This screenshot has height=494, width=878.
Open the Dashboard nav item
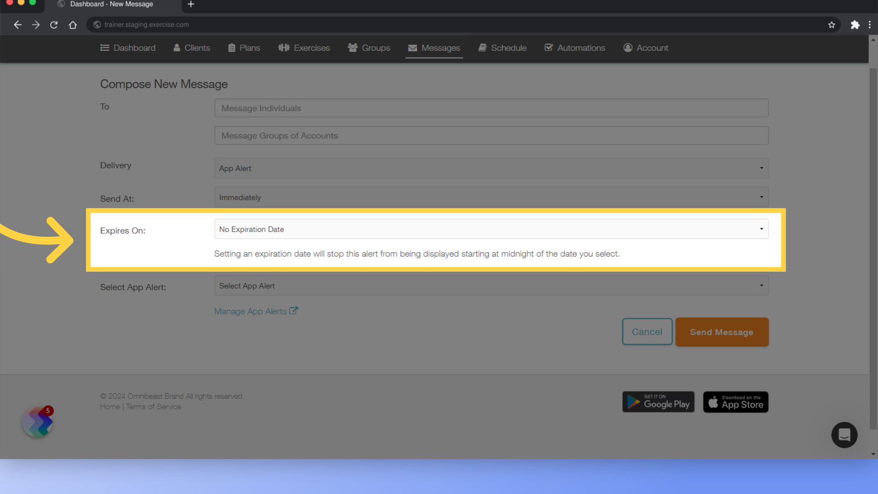click(x=128, y=48)
